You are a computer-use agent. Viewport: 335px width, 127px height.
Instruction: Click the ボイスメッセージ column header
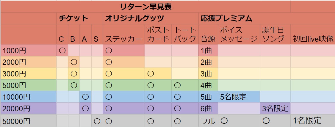(239, 35)
